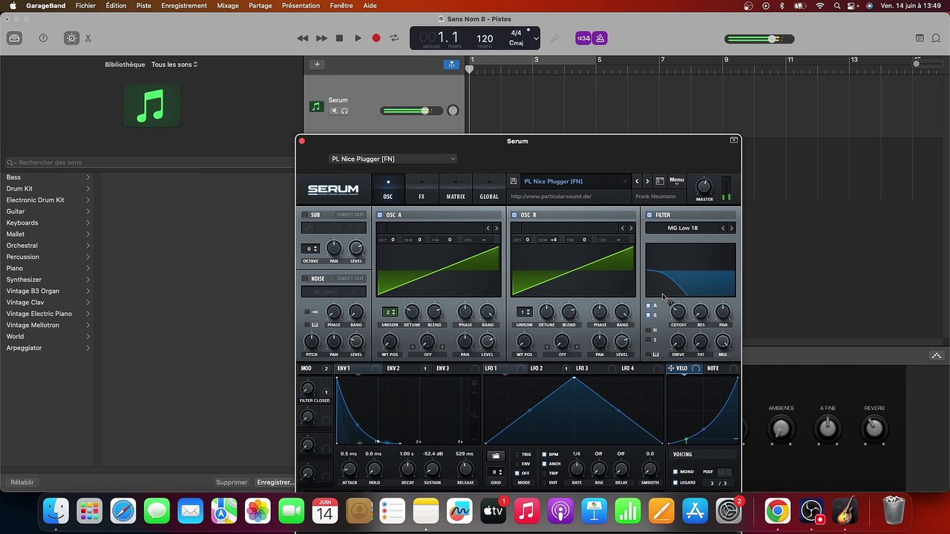
Task: Switch to Serum FX tab
Action: (x=422, y=188)
